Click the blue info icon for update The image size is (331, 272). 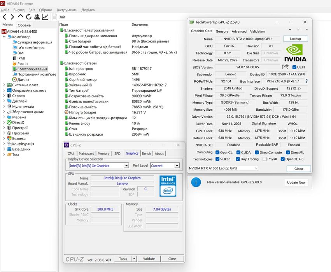coord(196,182)
